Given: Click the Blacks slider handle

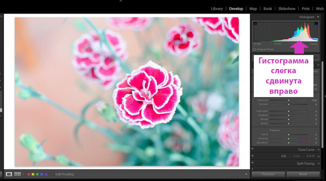Looking at the screenshot, I should tap(289, 124).
